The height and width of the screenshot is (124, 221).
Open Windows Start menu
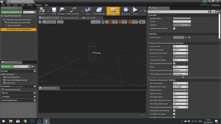click(3, 121)
